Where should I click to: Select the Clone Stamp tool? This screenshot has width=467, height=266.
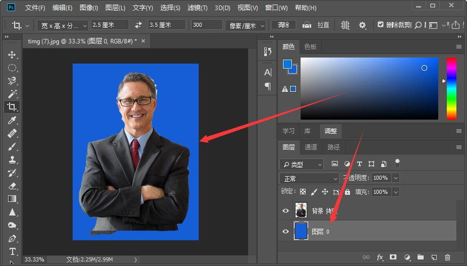(12, 159)
